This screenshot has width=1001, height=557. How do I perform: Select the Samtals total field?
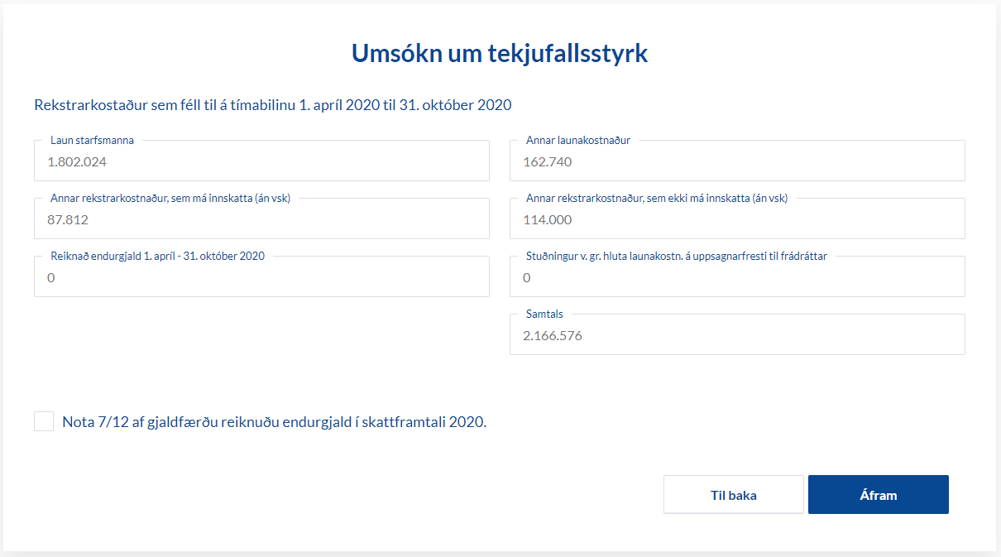[x=736, y=336]
